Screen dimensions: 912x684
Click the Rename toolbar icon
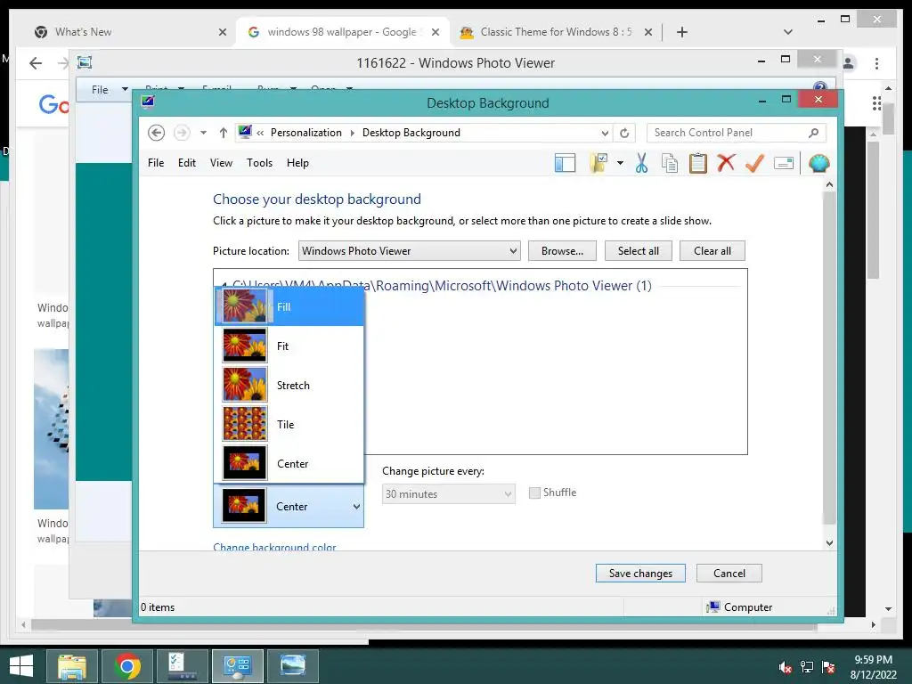coord(784,164)
